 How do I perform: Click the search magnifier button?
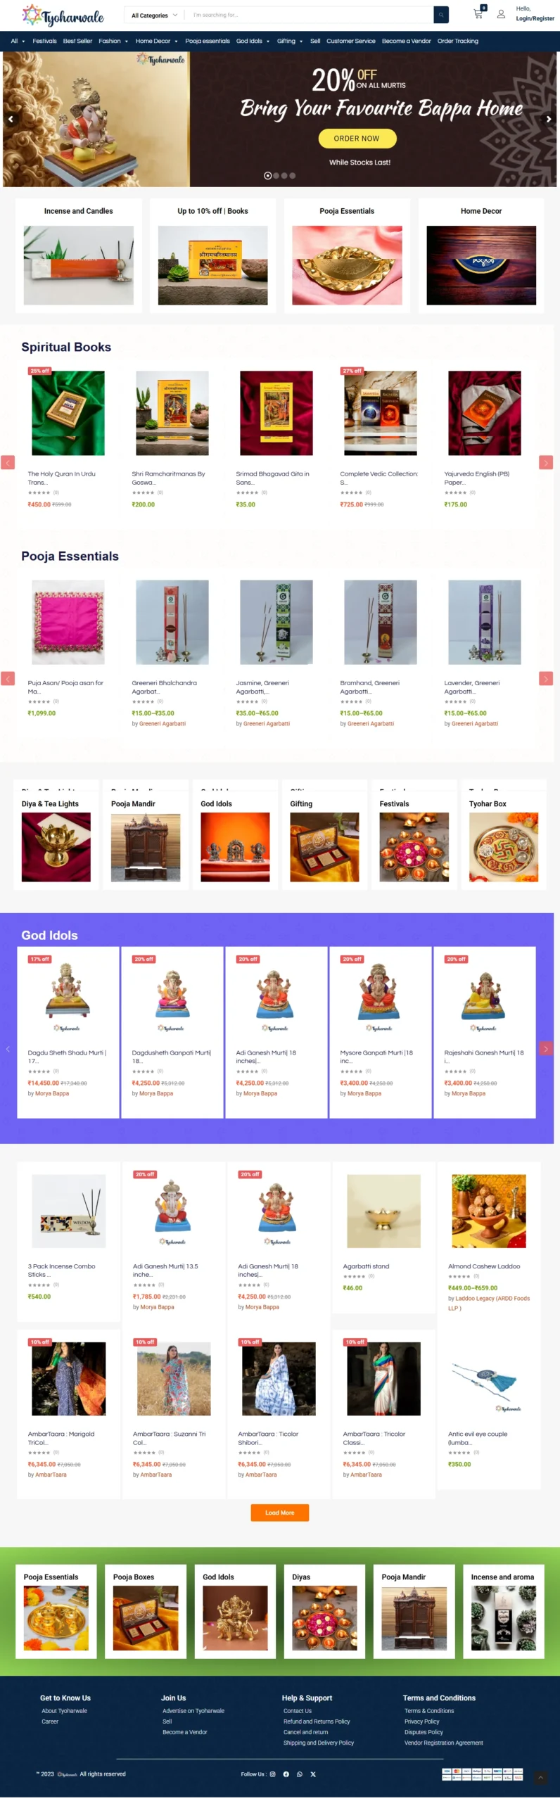(441, 15)
